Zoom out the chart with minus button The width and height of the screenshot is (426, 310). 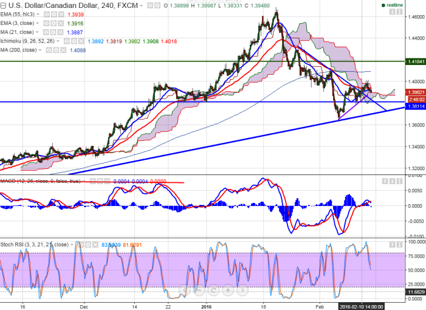(199, 291)
